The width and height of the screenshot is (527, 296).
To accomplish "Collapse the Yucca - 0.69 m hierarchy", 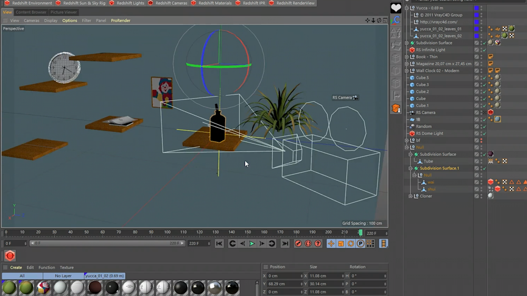I will (x=406, y=8).
